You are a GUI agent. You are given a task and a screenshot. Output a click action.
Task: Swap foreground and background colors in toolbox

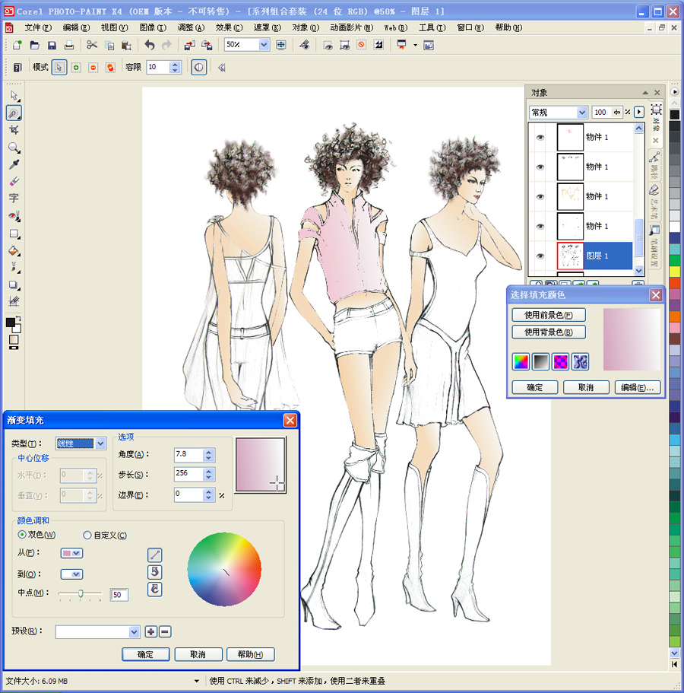point(18,318)
